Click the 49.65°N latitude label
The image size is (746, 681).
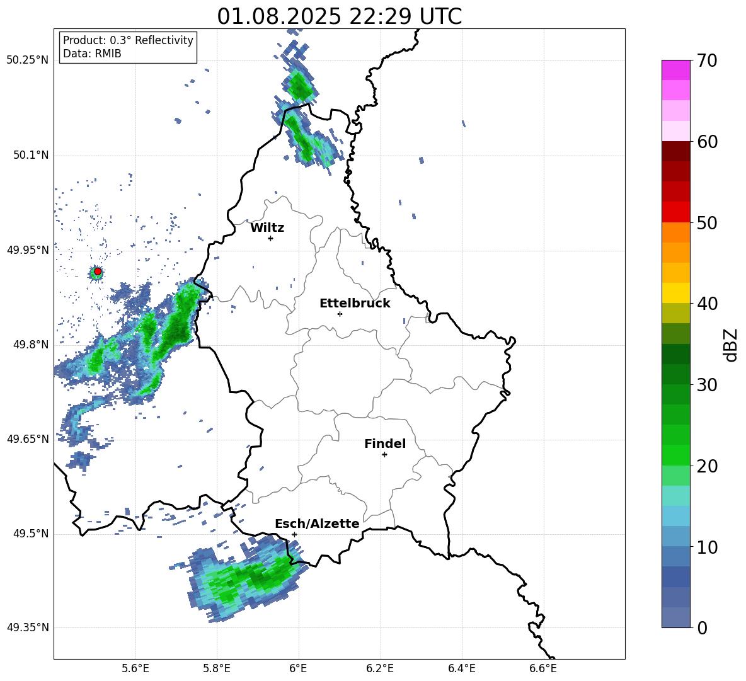click(28, 438)
